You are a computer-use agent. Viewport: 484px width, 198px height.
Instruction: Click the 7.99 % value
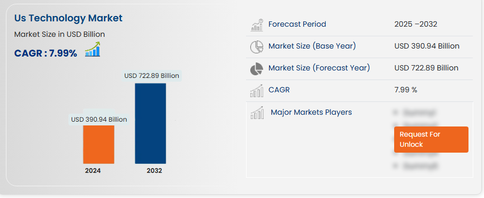(x=405, y=90)
